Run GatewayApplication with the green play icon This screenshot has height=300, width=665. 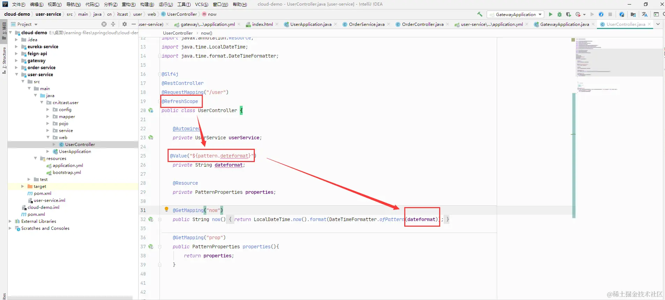coord(551,14)
